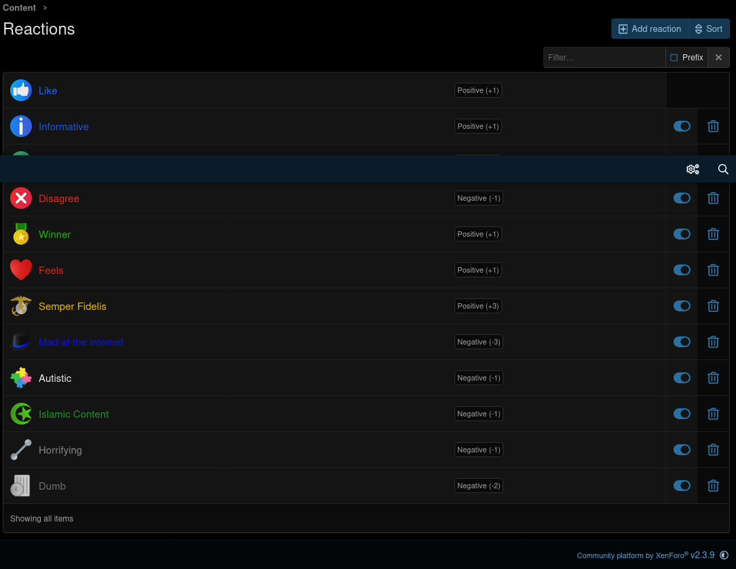Follow the Community platform by XenForo link
Viewport: 736px width, 569px height.
(632, 555)
